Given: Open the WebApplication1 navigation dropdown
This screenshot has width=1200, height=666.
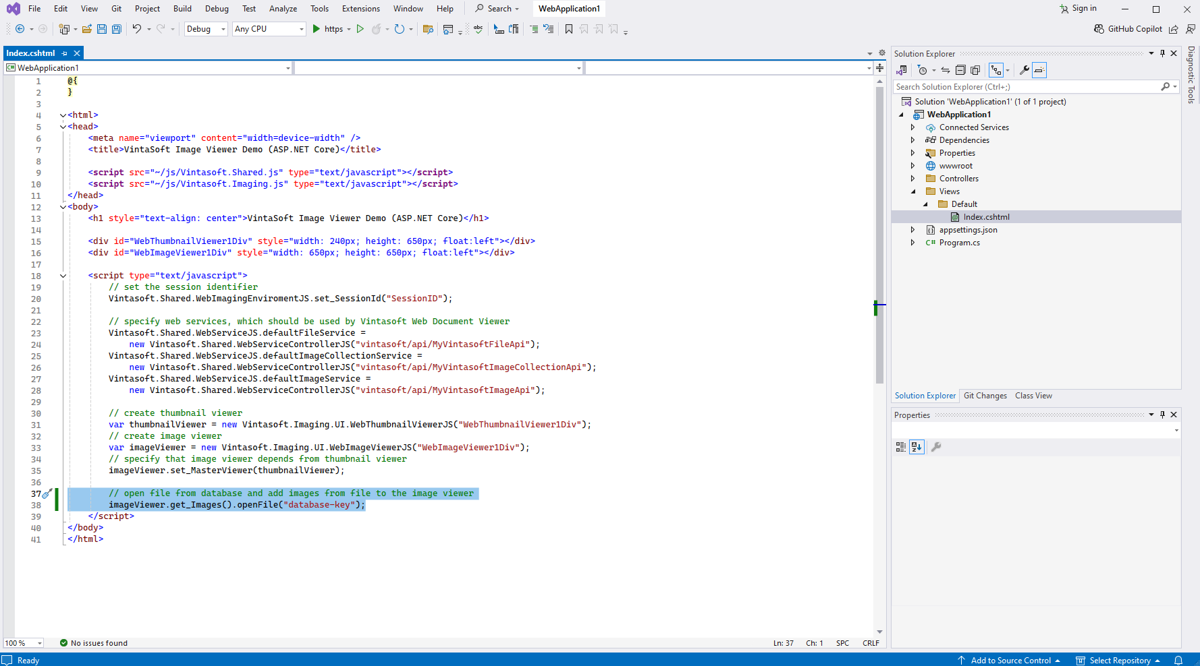Looking at the screenshot, I should pos(148,68).
